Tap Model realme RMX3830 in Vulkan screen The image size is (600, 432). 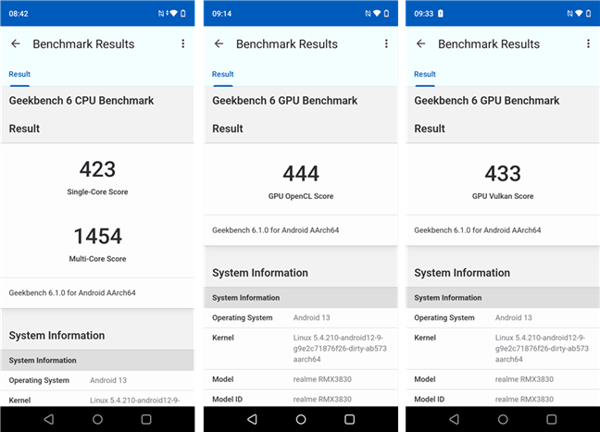[524, 379]
